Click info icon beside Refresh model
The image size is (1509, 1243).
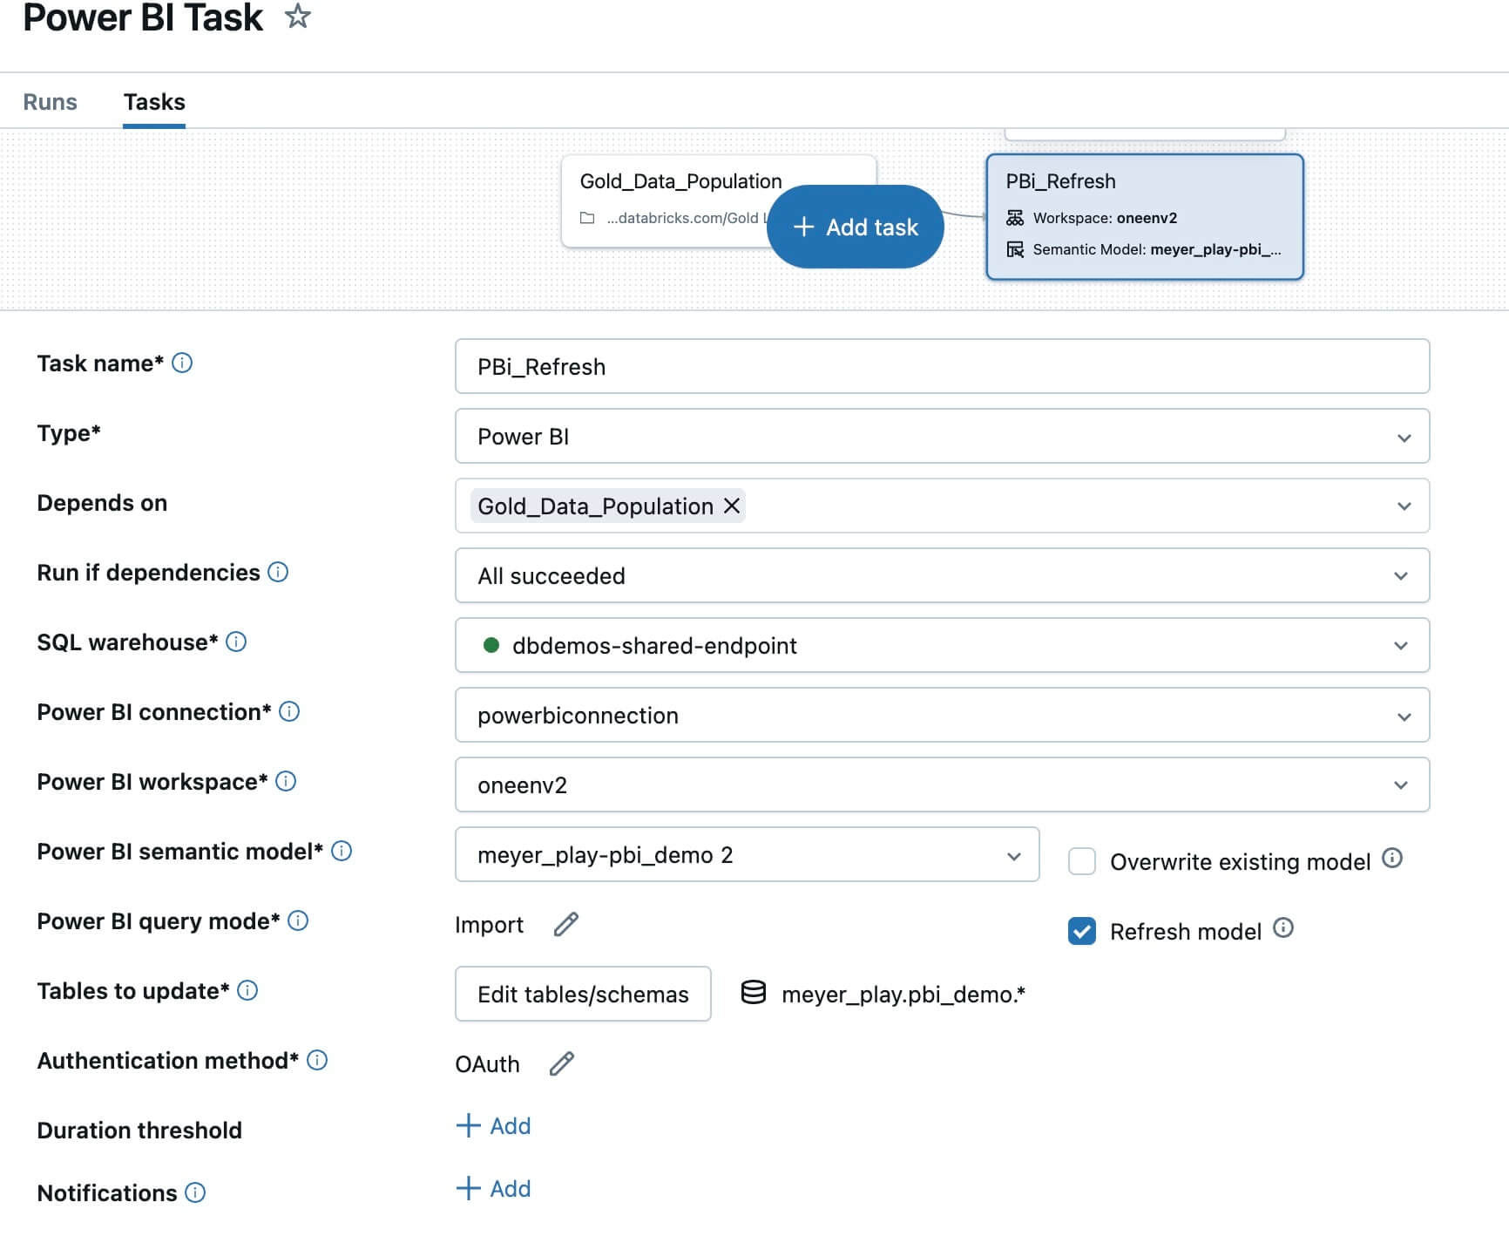click(x=1282, y=928)
